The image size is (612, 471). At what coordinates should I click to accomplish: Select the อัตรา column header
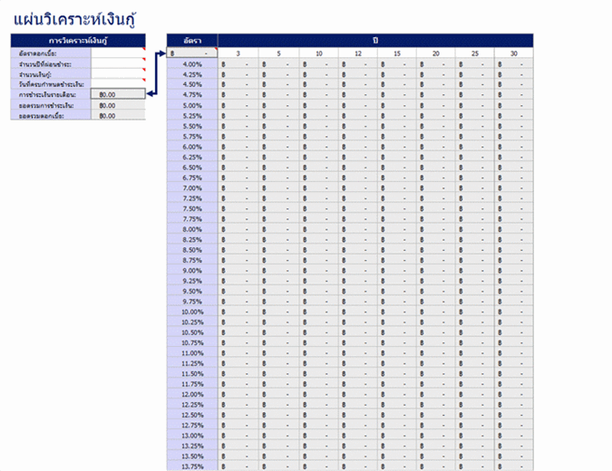(x=192, y=41)
